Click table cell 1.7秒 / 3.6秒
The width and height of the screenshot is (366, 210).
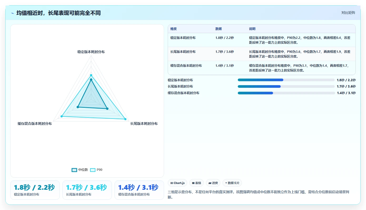225,52
